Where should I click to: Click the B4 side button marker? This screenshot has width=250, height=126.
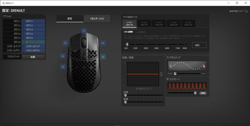coord(63,66)
